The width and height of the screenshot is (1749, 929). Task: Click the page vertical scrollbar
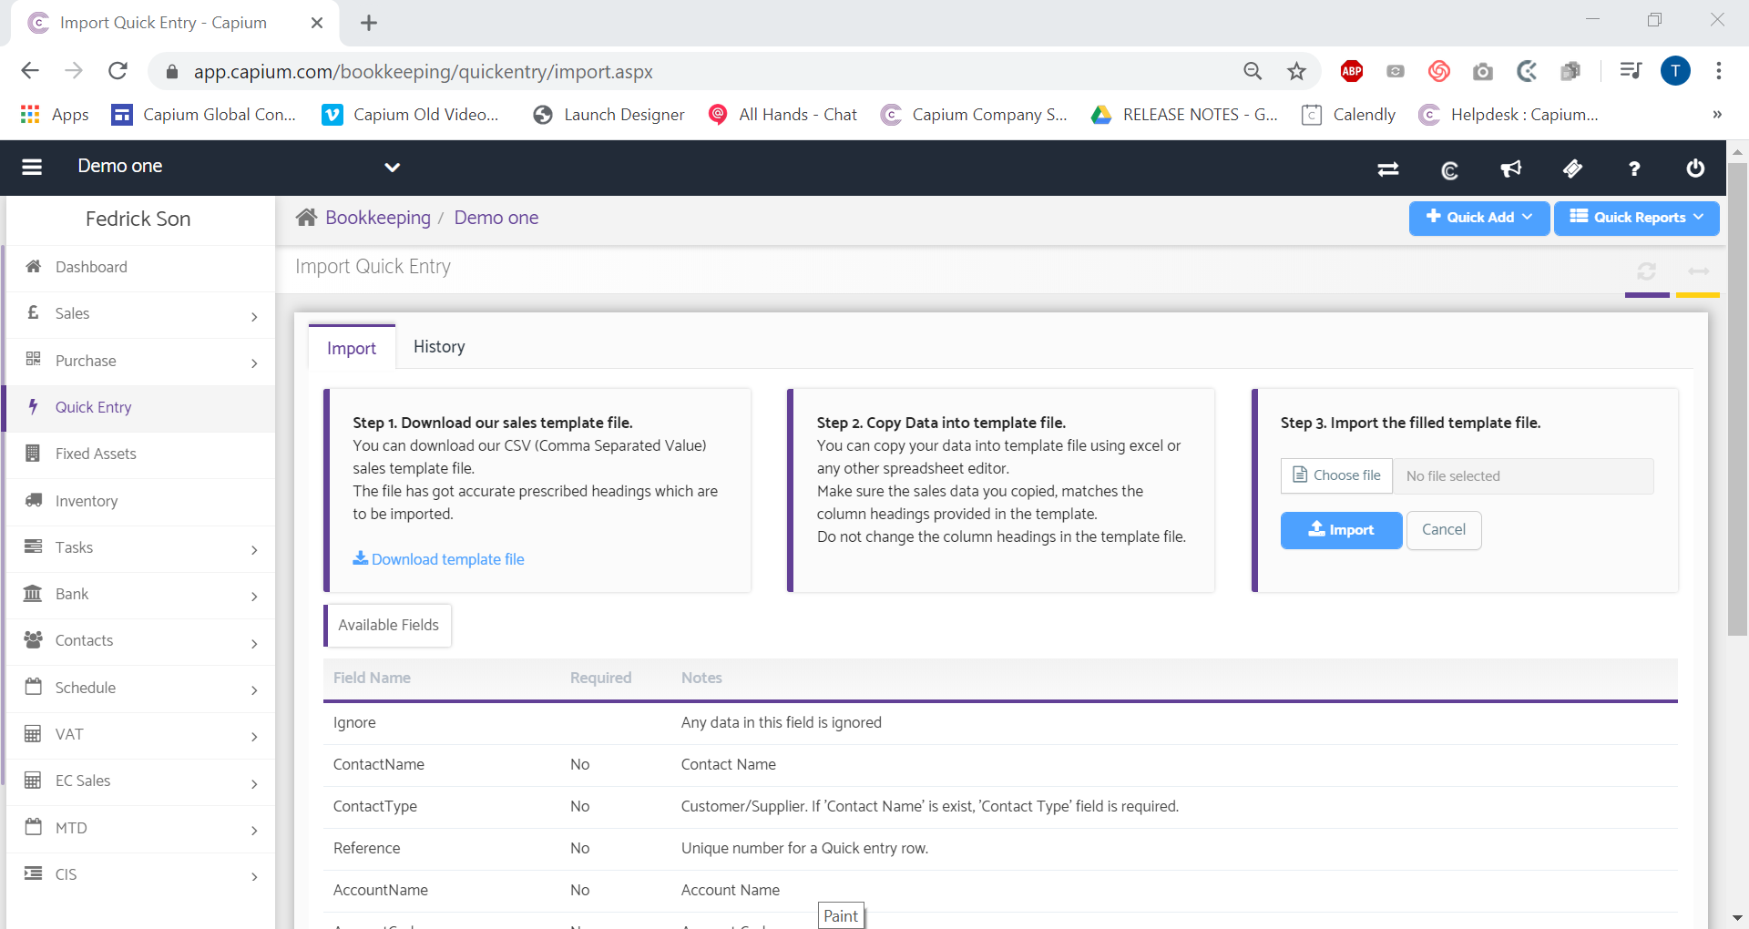pos(1737,400)
